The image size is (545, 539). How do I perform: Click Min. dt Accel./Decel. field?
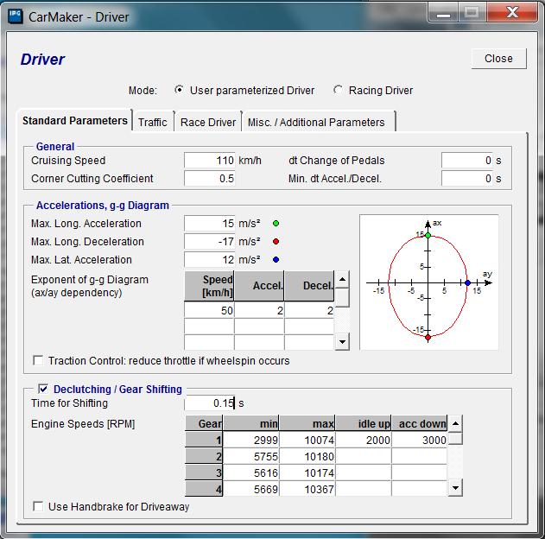(x=467, y=178)
